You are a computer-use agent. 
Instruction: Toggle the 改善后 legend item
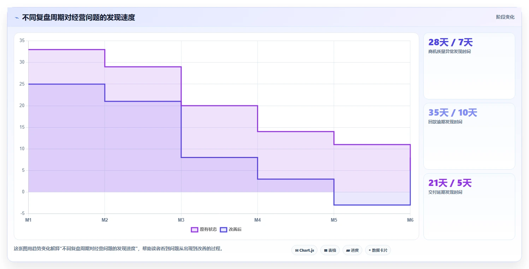[231, 229]
